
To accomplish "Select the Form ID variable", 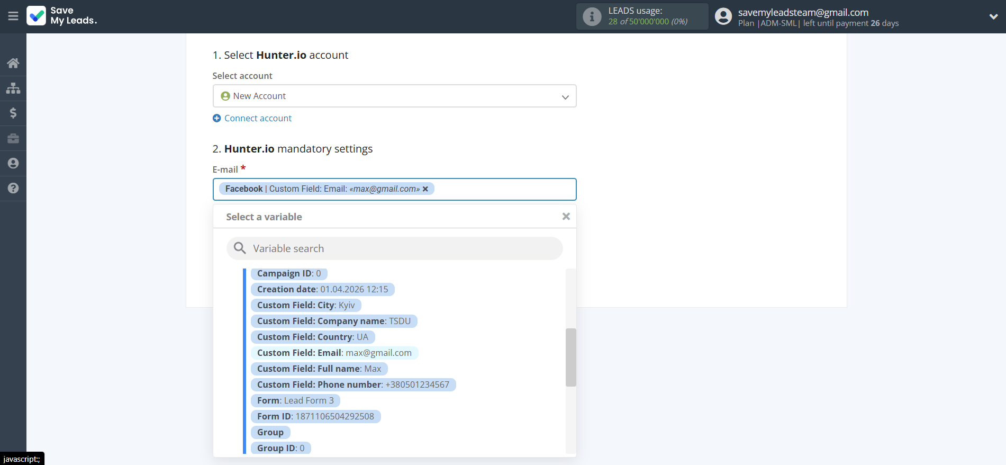I will [x=315, y=417].
